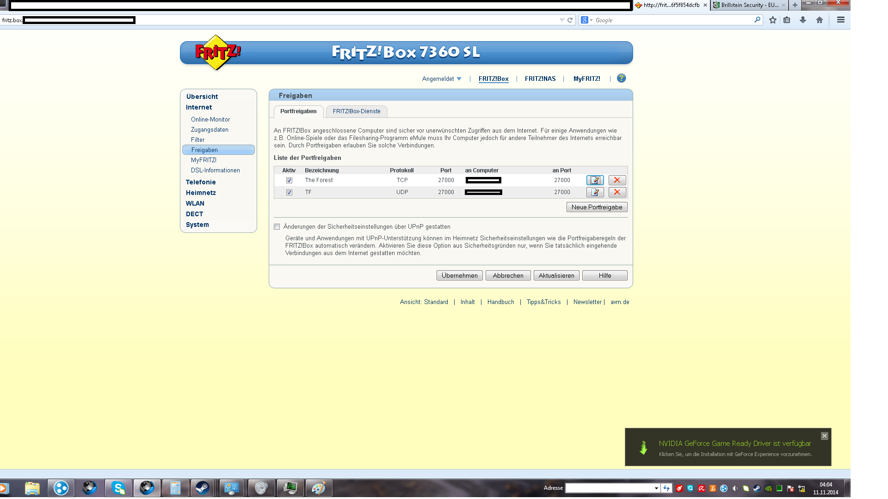
Task: Open Steam from the taskbar
Action: [202, 488]
